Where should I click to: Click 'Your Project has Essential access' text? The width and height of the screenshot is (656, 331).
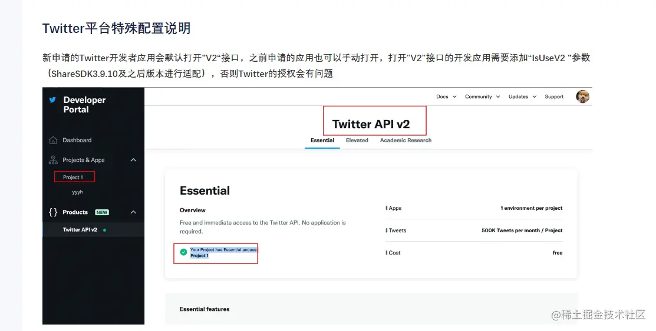[x=223, y=250]
